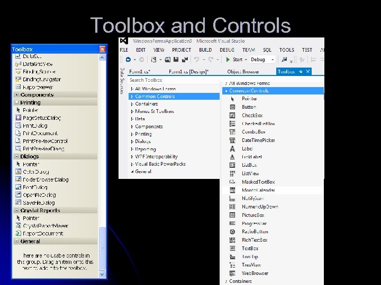Click the Data Sources side tab
The height and width of the screenshot is (285, 381).
tap(122, 81)
